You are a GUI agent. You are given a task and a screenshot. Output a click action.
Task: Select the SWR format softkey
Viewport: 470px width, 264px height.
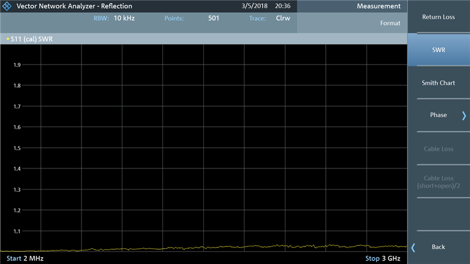click(x=438, y=50)
